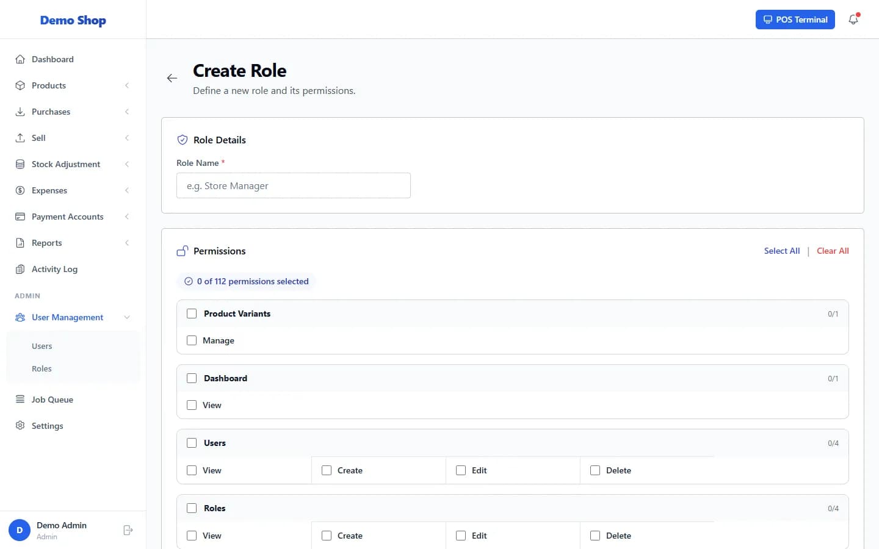The width and height of the screenshot is (879, 549).
Task: Click the back arrow beside Create Role
Action: 172,78
